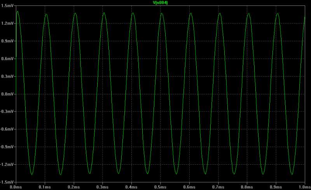This screenshot has height=190, width=311.
Task: Click the 0.0mV vertical axis label
Action: click(x=7, y=94)
